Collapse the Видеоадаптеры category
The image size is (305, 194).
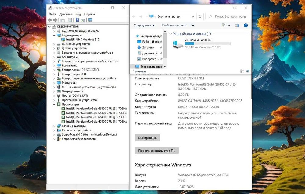point(54,35)
